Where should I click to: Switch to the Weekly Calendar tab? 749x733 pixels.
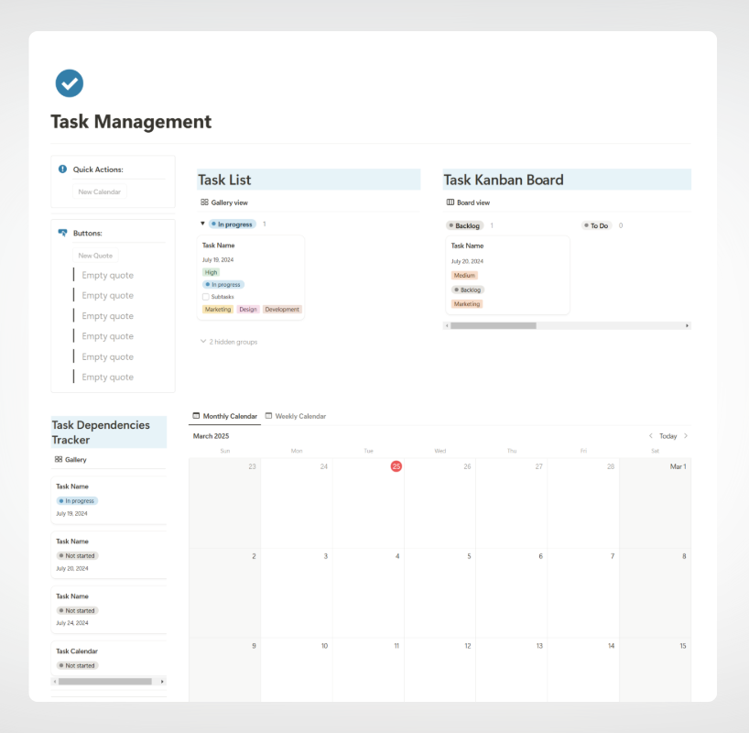click(x=300, y=416)
